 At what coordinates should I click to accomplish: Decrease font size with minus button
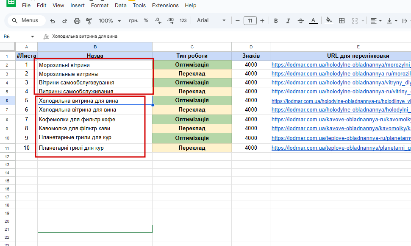tap(237, 20)
